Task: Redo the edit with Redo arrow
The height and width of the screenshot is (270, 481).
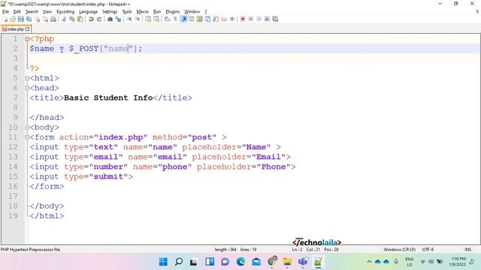Action: click(x=99, y=19)
